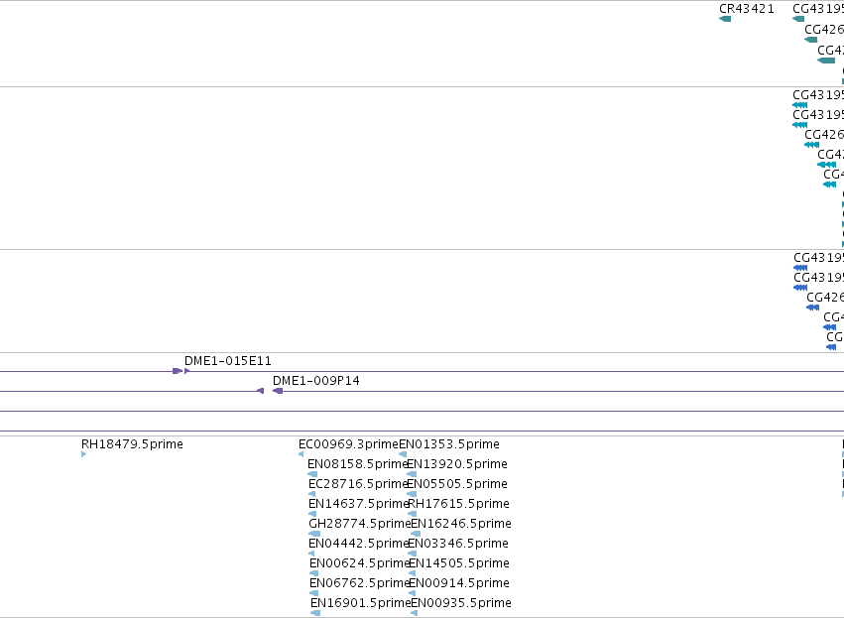Click the purple block arrow beneath DME1-009P14
This screenshot has height=618, width=844.
coord(278,391)
